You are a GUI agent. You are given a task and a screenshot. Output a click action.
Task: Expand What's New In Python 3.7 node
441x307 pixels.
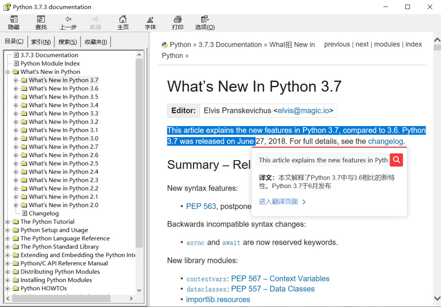pyautogui.click(x=16, y=80)
